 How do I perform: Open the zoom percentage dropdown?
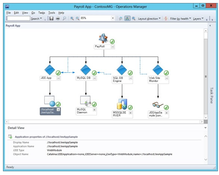tap(113, 18)
